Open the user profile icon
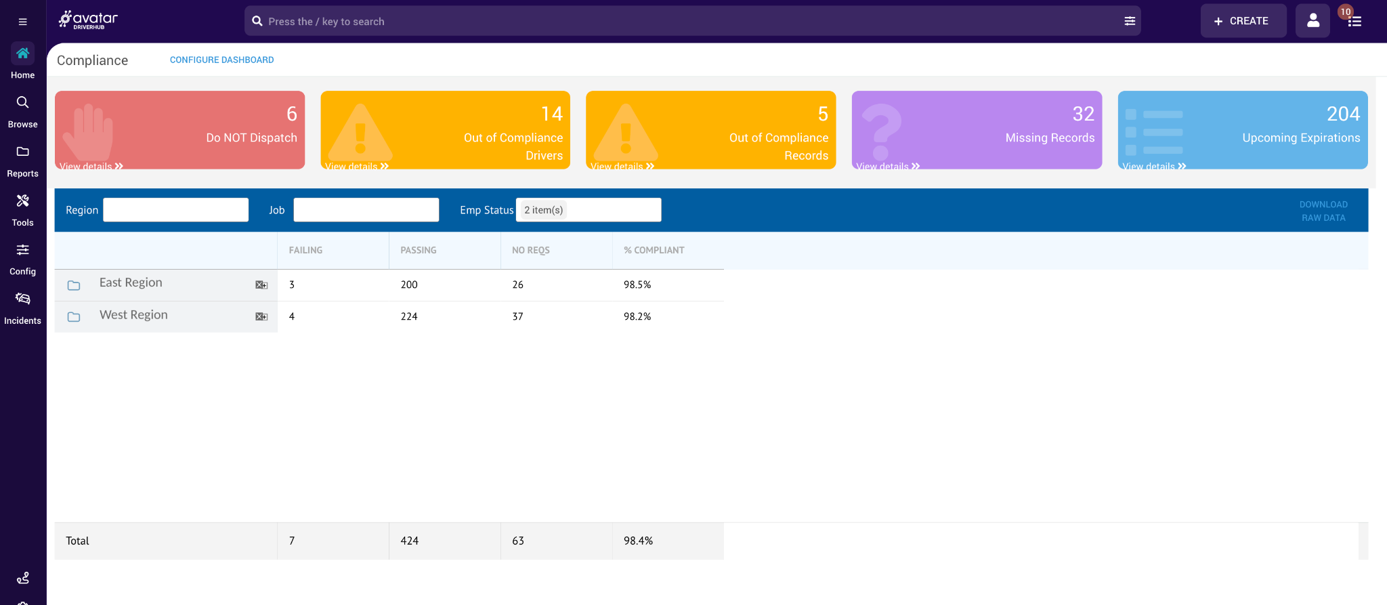This screenshot has width=1387, height=605. [1313, 21]
